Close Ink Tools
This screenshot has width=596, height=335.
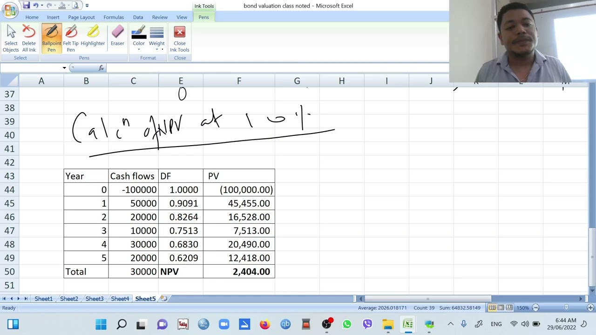[x=180, y=39]
